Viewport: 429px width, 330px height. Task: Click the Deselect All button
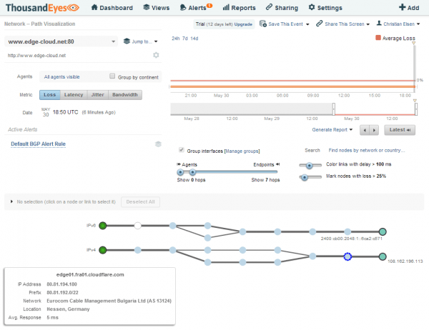click(140, 202)
